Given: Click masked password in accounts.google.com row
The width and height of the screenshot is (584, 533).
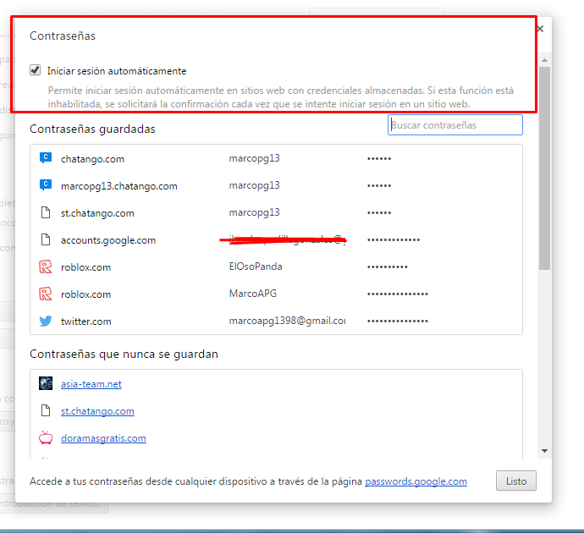Looking at the screenshot, I should 394,239.
